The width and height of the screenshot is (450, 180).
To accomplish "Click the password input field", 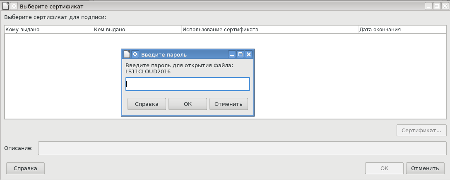I will click(x=188, y=84).
